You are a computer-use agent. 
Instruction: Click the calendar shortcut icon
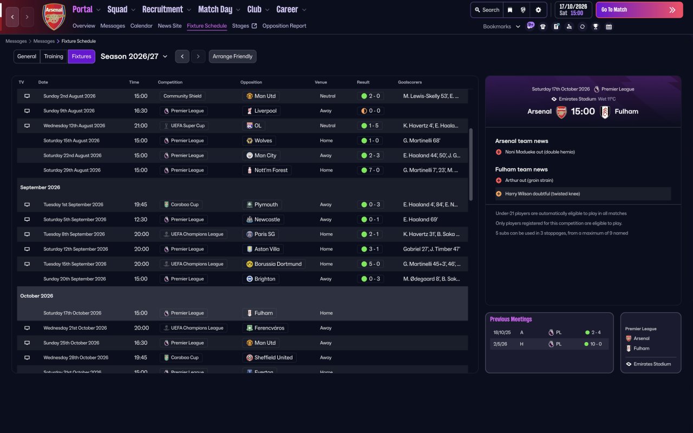pyautogui.click(x=609, y=27)
